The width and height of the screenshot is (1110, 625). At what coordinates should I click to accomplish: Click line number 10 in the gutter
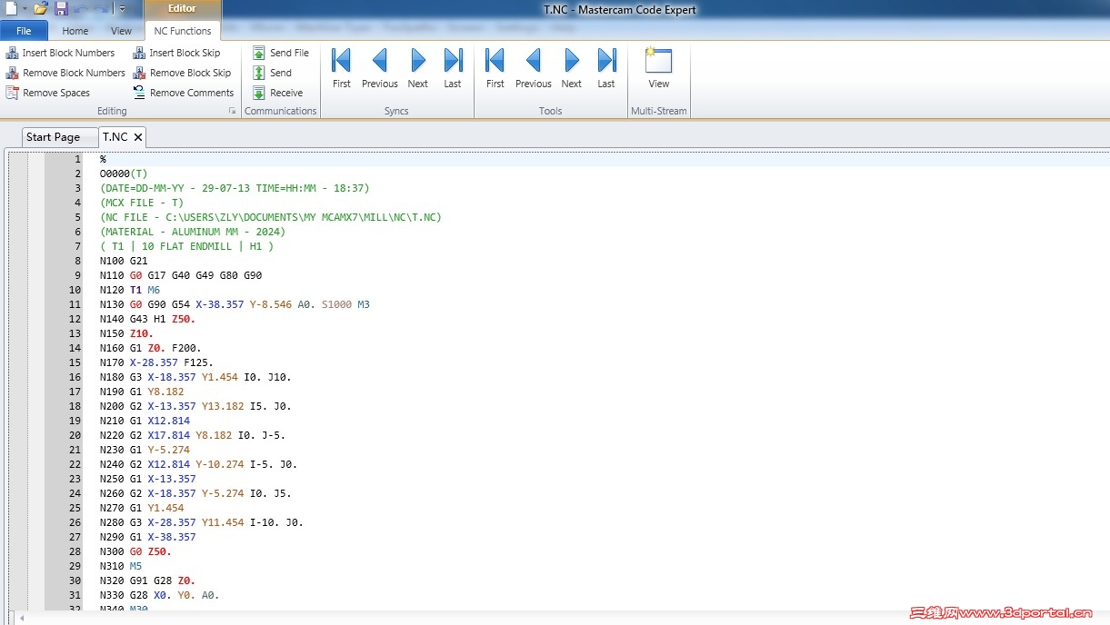pyautogui.click(x=76, y=290)
